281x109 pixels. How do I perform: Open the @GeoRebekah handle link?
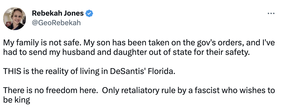(56, 23)
